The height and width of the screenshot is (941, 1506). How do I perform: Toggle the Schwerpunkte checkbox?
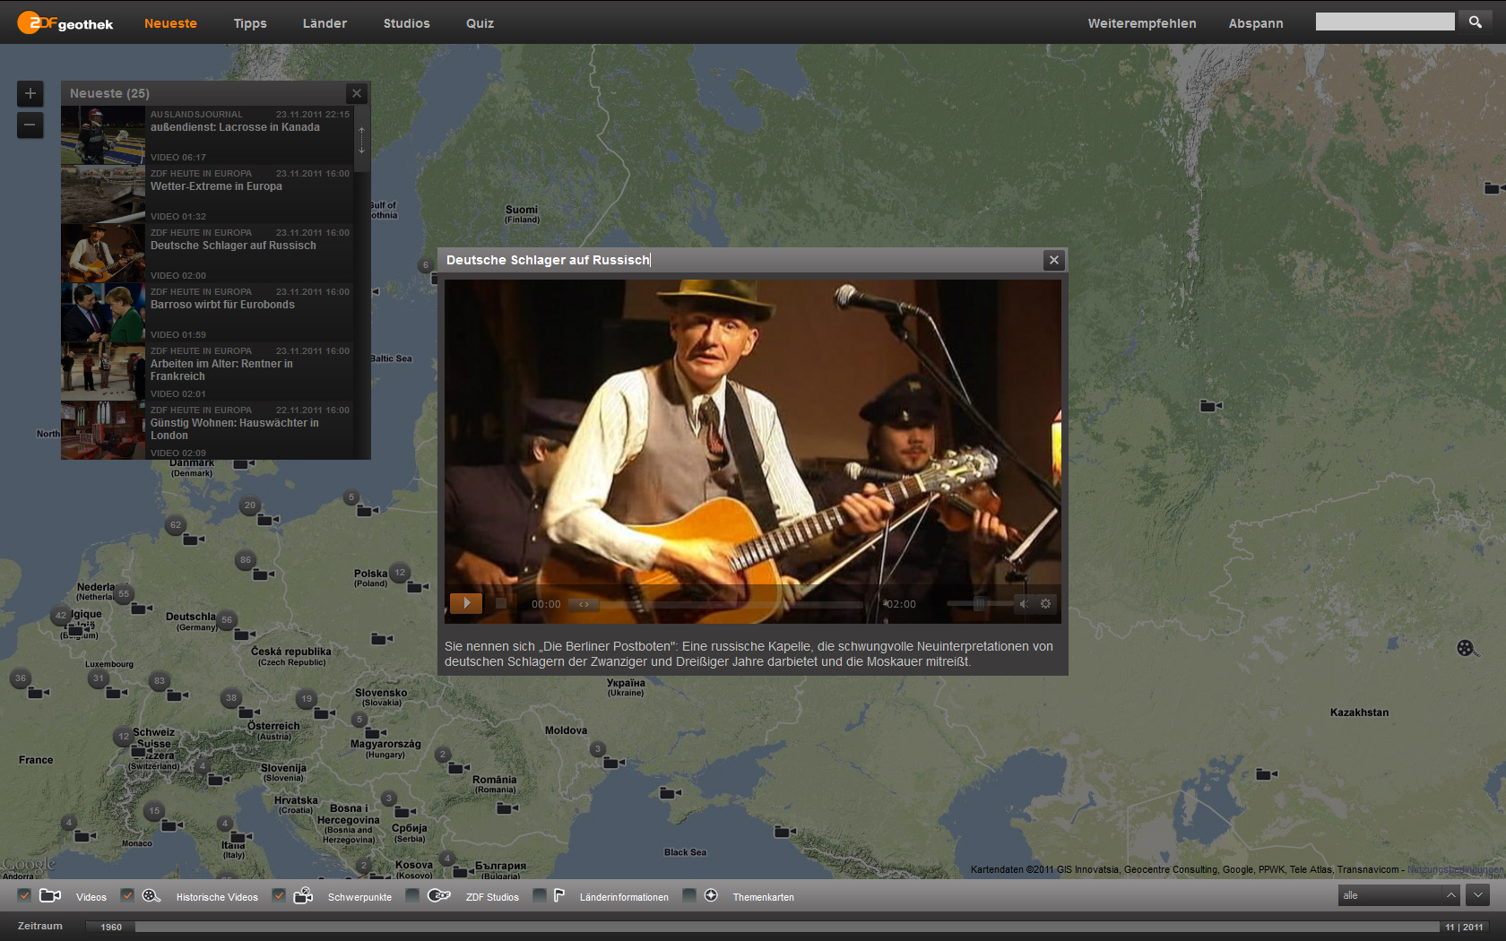(279, 895)
